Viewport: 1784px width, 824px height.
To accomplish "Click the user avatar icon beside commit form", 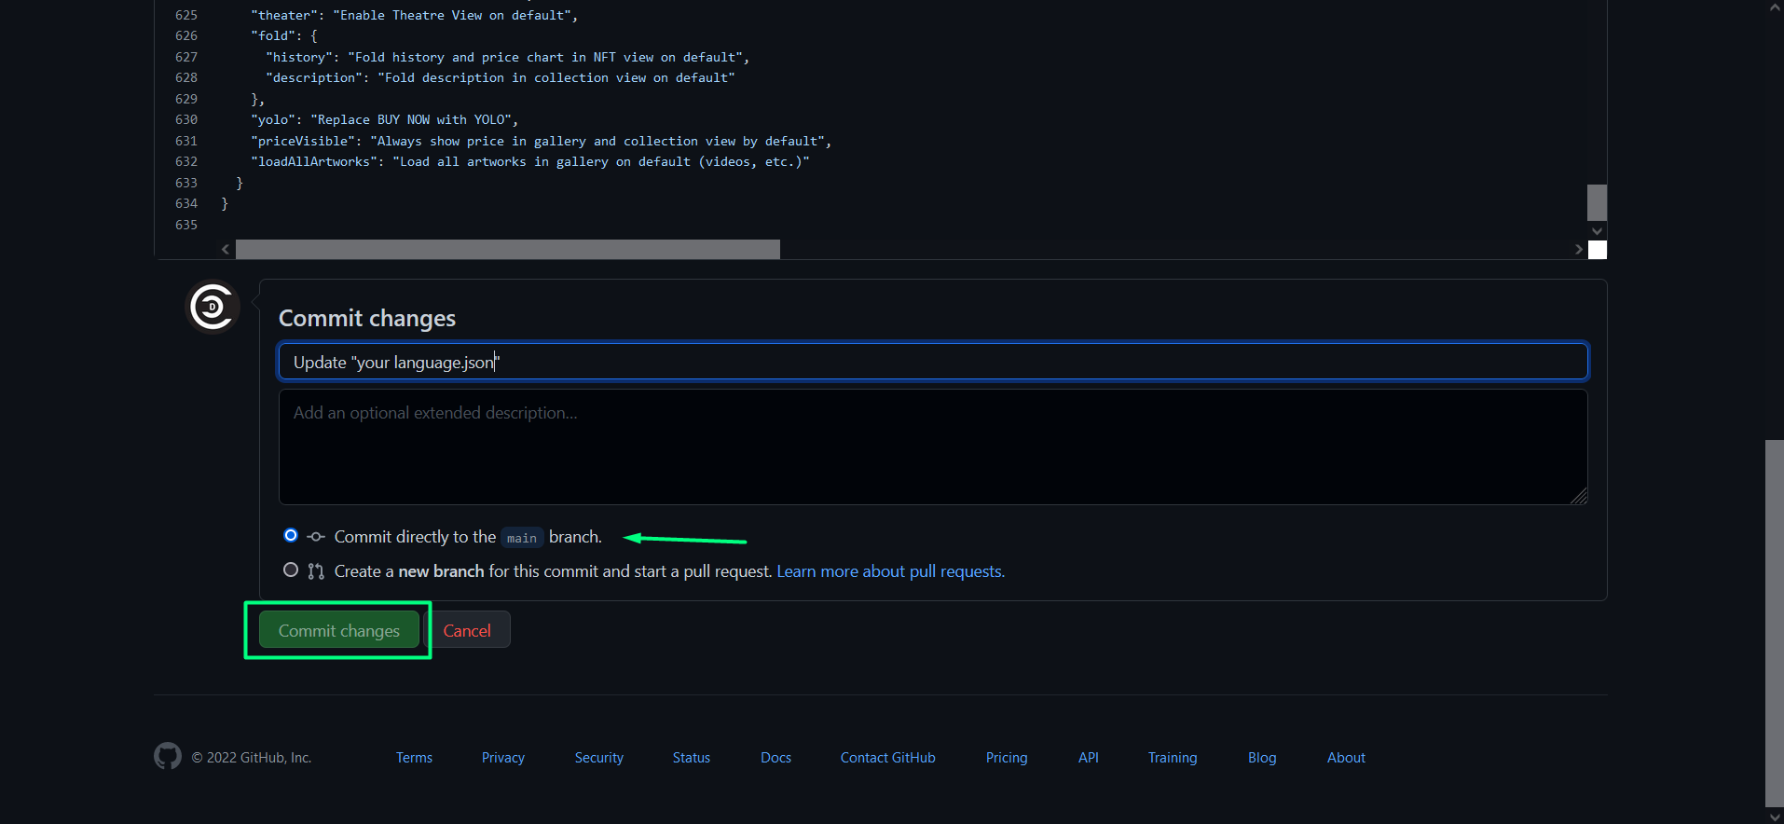I will point(212,307).
